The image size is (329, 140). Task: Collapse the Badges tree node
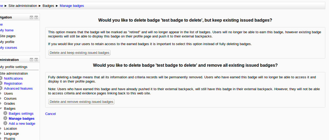click(x=1, y=108)
